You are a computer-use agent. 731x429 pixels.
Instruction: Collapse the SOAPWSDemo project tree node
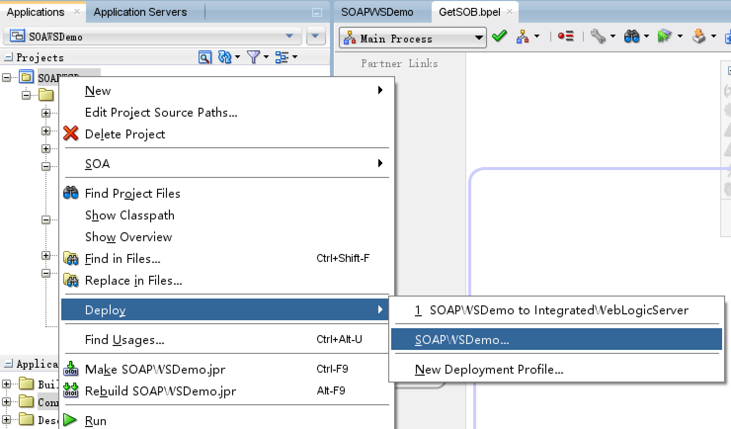click(6, 78)
